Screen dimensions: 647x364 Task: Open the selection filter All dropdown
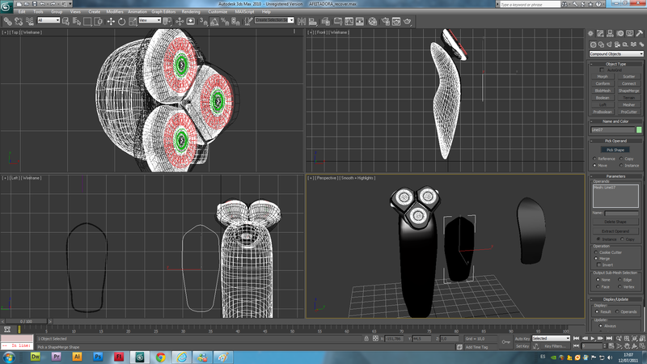(x=49, y=20)
